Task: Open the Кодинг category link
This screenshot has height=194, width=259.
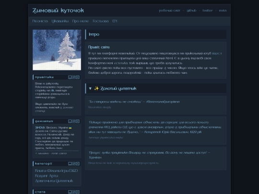Action: pos(42,176)
